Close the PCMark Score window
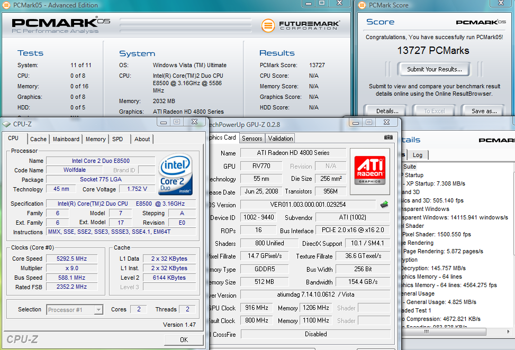The image size is (515, 350). [501, 3]
